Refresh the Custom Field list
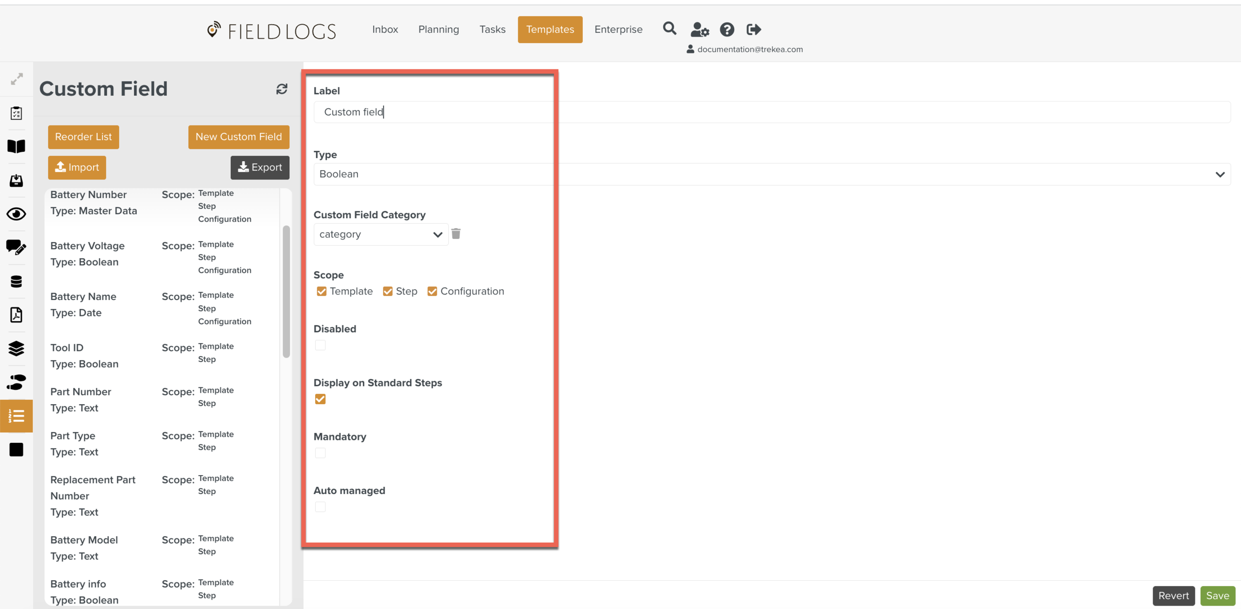The width and height of the screenshot is (1241, 609). (282, 89)
